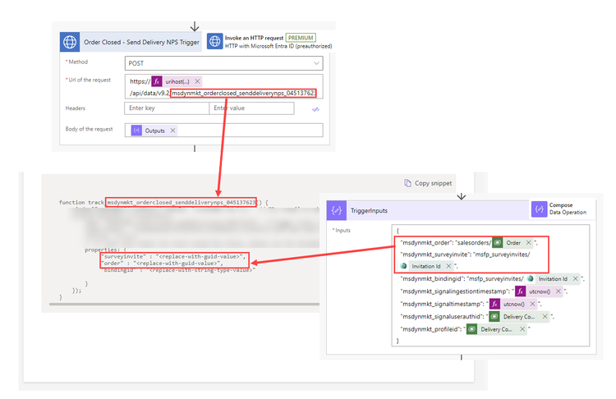
Task: Click the URL path text msdynmkt_orderclosed_senddeliverynps
Action: 244,93
